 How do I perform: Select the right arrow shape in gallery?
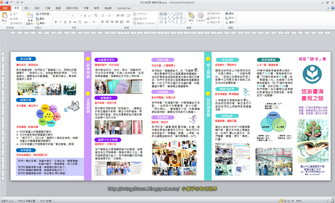point(177,18)
